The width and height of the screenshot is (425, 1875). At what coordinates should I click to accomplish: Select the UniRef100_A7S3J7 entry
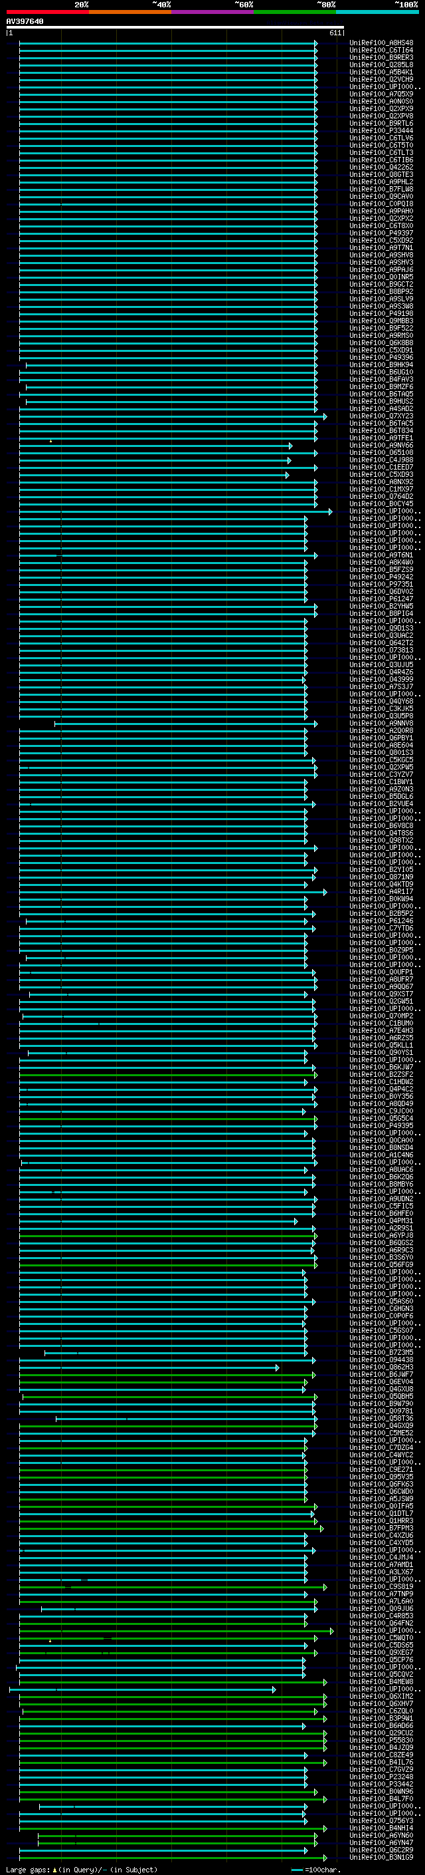click(381, 687)
